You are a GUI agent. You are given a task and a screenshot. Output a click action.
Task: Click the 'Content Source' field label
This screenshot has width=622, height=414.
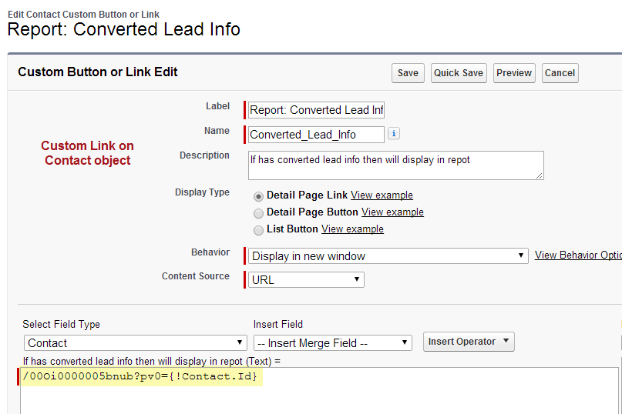[x=196, y=276]
